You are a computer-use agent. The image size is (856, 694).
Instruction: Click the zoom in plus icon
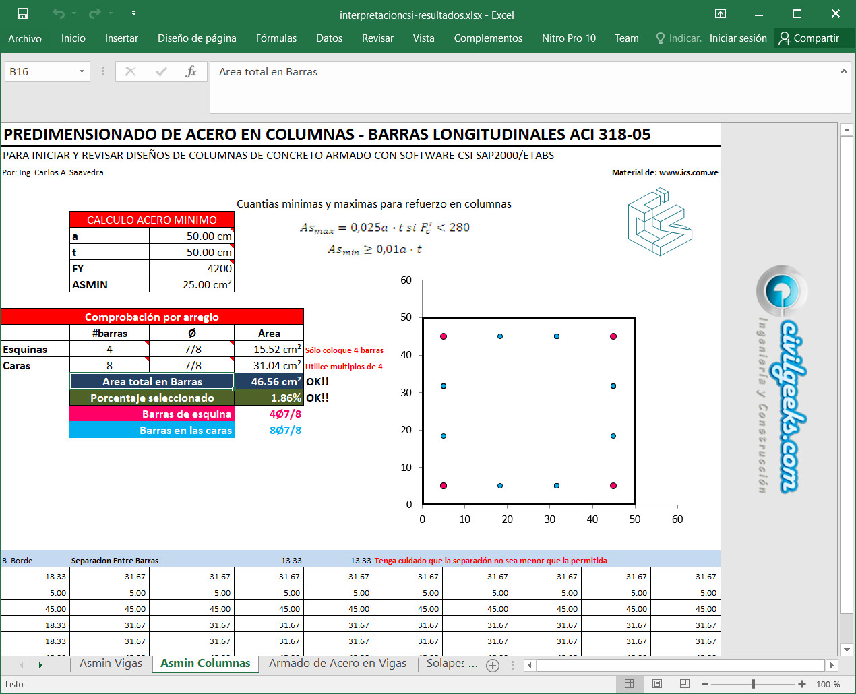coord(802,684)
